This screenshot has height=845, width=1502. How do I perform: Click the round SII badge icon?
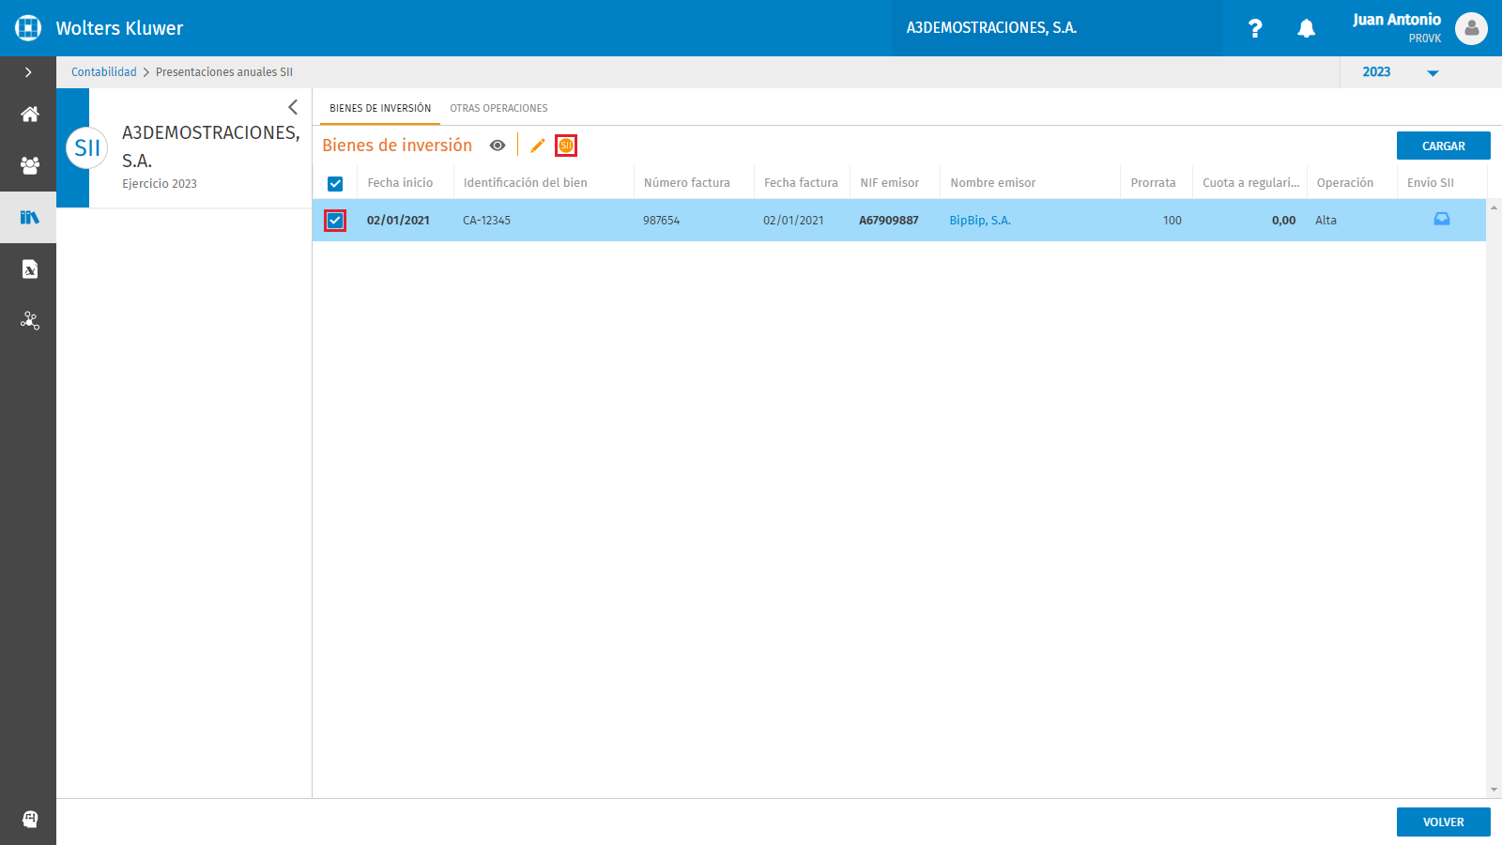[x=87, y=147]
